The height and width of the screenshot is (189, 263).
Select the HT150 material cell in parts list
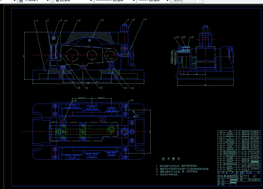[x=245, y=170]
